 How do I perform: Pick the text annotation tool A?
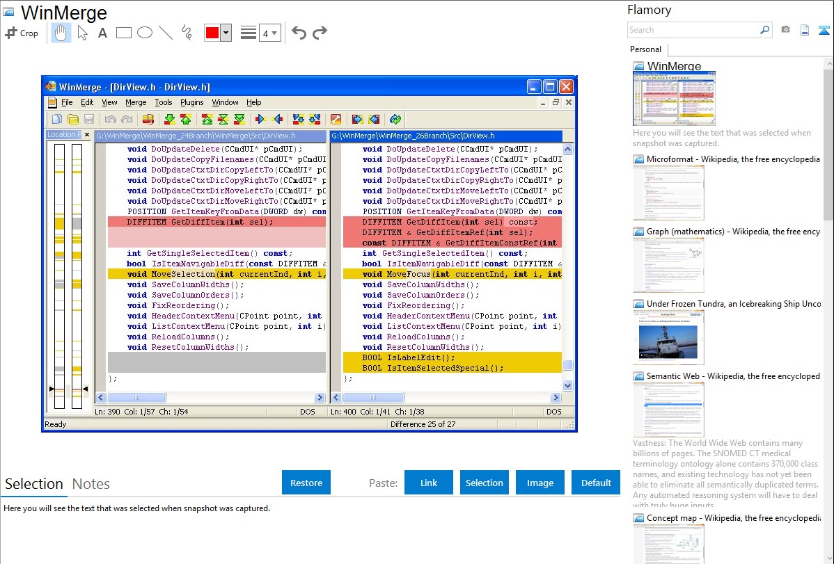click(102, 33)
